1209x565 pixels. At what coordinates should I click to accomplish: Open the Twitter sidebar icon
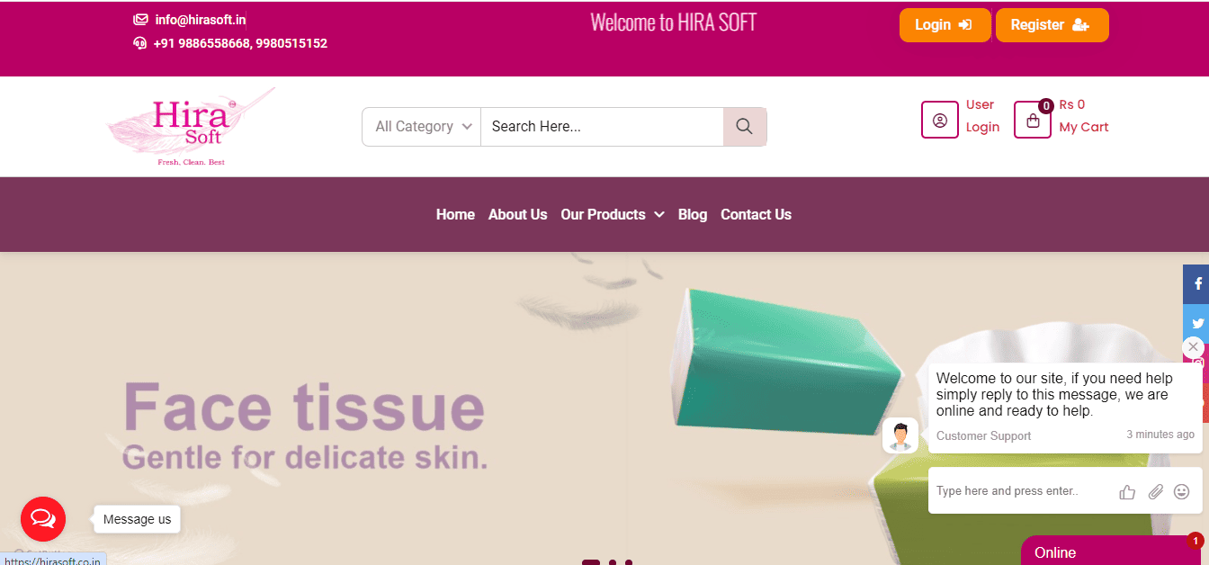pos(1197,323)
